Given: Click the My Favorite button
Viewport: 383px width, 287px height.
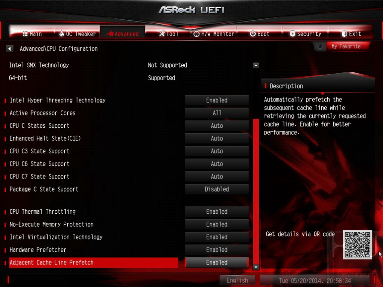Looking at the screenshot, I should tap(347, 46).
